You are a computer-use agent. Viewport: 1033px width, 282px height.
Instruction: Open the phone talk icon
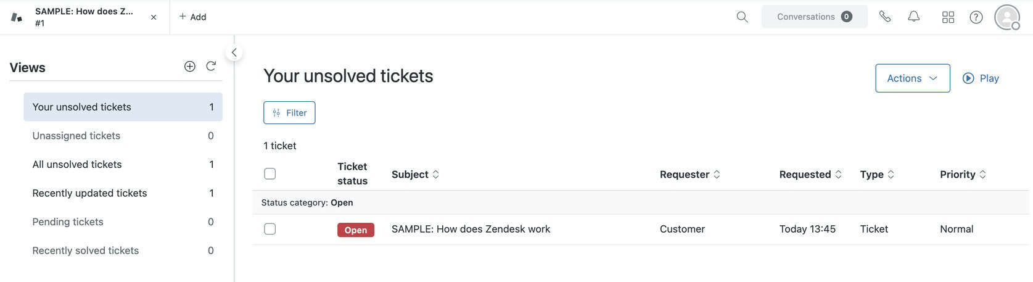pos(885,17)
